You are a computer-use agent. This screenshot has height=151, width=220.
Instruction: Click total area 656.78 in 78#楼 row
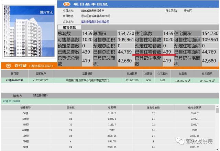(112, 141)
